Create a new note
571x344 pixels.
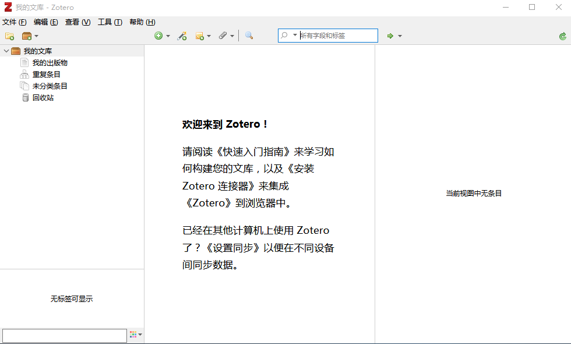pyautogui.click(x=199, y=36)
